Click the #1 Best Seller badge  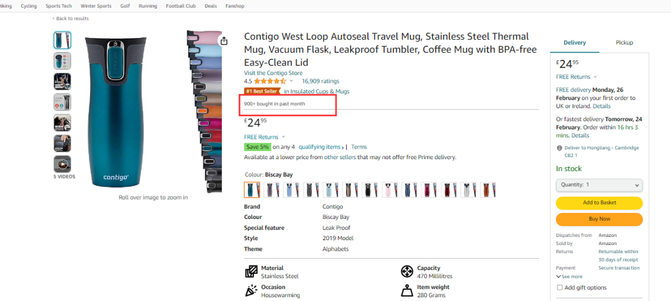262,91
